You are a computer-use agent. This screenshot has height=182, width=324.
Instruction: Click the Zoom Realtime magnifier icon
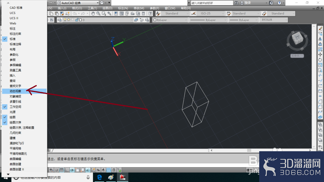(98, 14)
